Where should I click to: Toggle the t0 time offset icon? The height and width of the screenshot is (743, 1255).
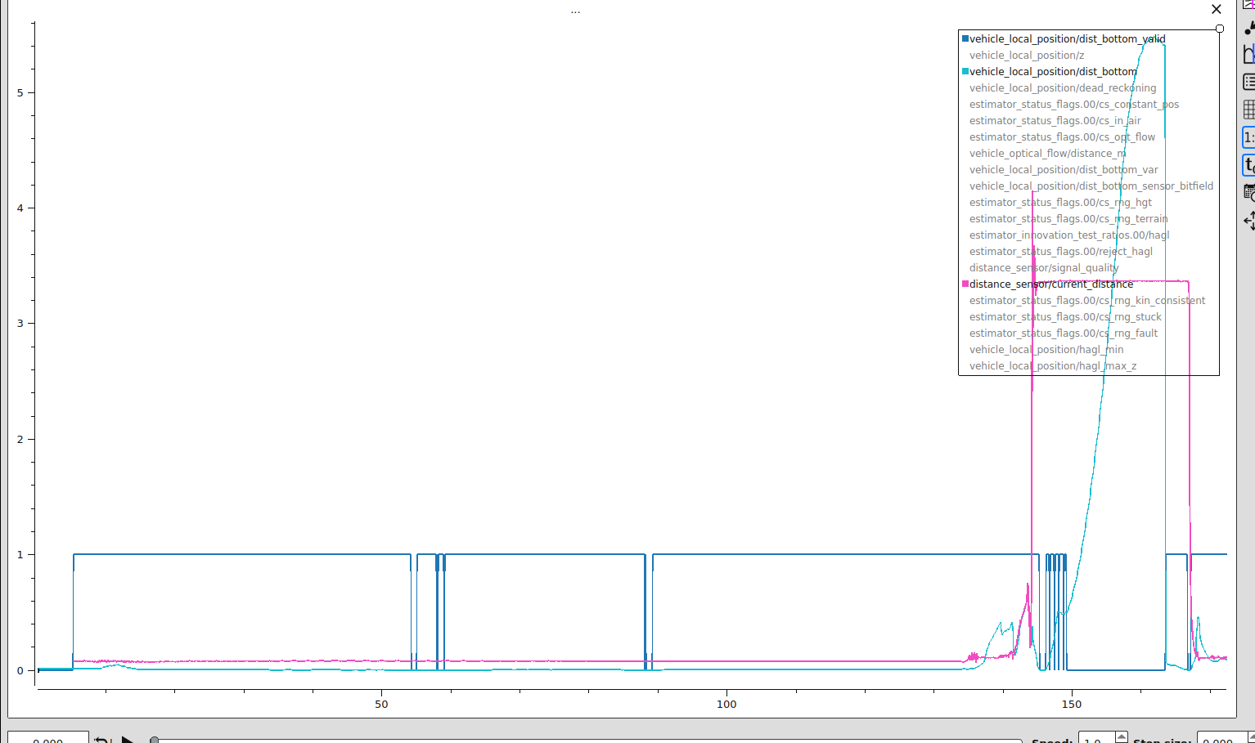coord(1248,165)
